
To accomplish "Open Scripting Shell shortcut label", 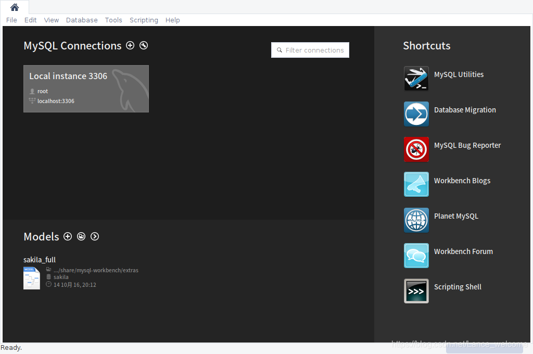I will [458, 287].
